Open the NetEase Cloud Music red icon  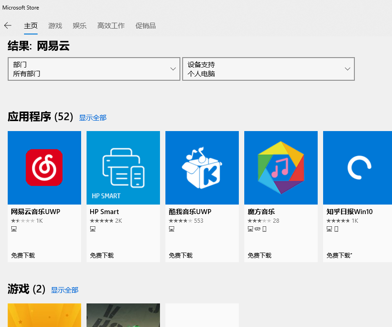click(44, 167)
